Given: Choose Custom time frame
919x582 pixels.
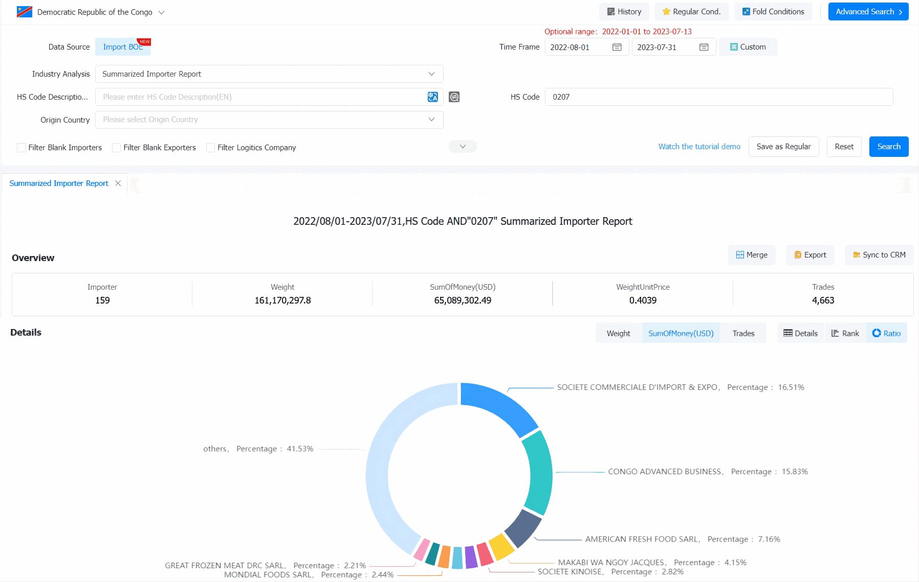Looking at the screenshot, I should (748, 47).
